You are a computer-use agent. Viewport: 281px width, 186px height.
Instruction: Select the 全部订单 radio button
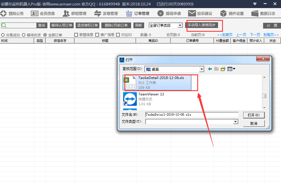(x=45, y=35)
